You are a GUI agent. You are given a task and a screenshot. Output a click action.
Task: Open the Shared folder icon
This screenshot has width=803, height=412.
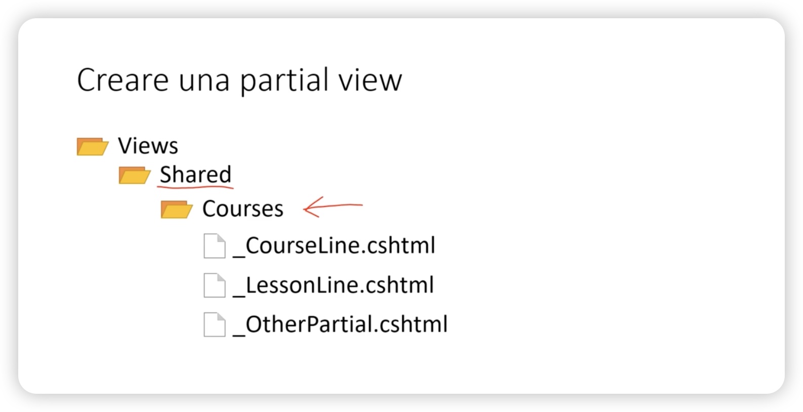[x=135, y=175]
